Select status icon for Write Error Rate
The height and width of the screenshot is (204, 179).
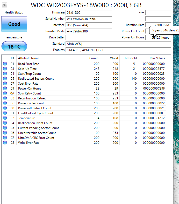point(5,143)
